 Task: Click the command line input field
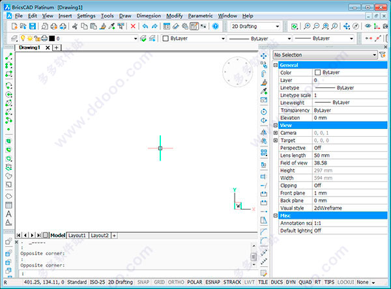point(139,273)
